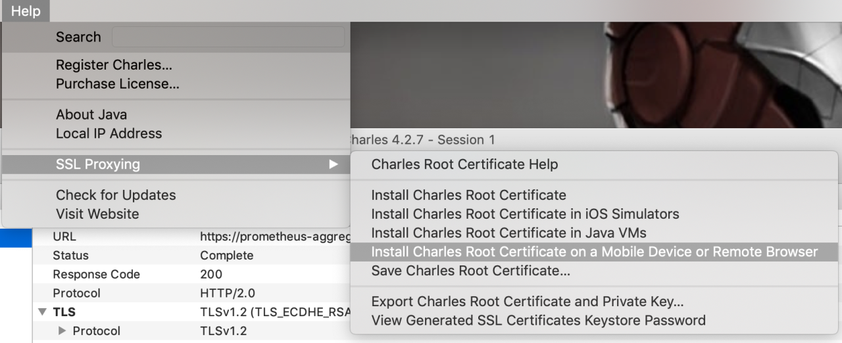Click the SSL Proxying submenu arrow
Screen dimensions: 842x343
[x=334, y=164]
